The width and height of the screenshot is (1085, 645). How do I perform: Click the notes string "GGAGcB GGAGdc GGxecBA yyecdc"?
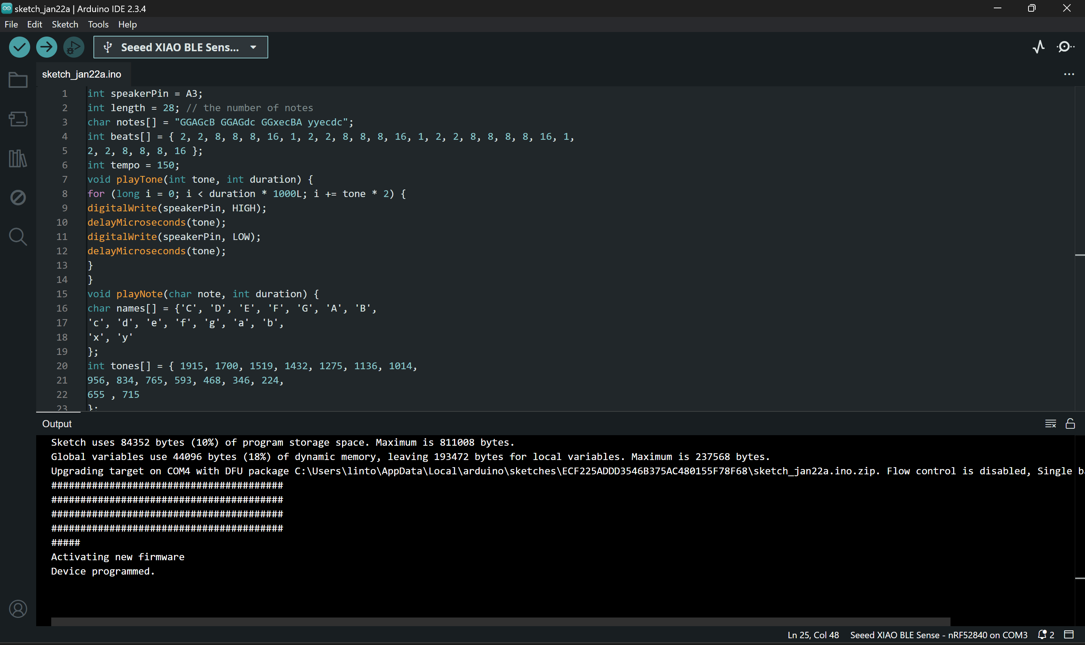(261, 122)
